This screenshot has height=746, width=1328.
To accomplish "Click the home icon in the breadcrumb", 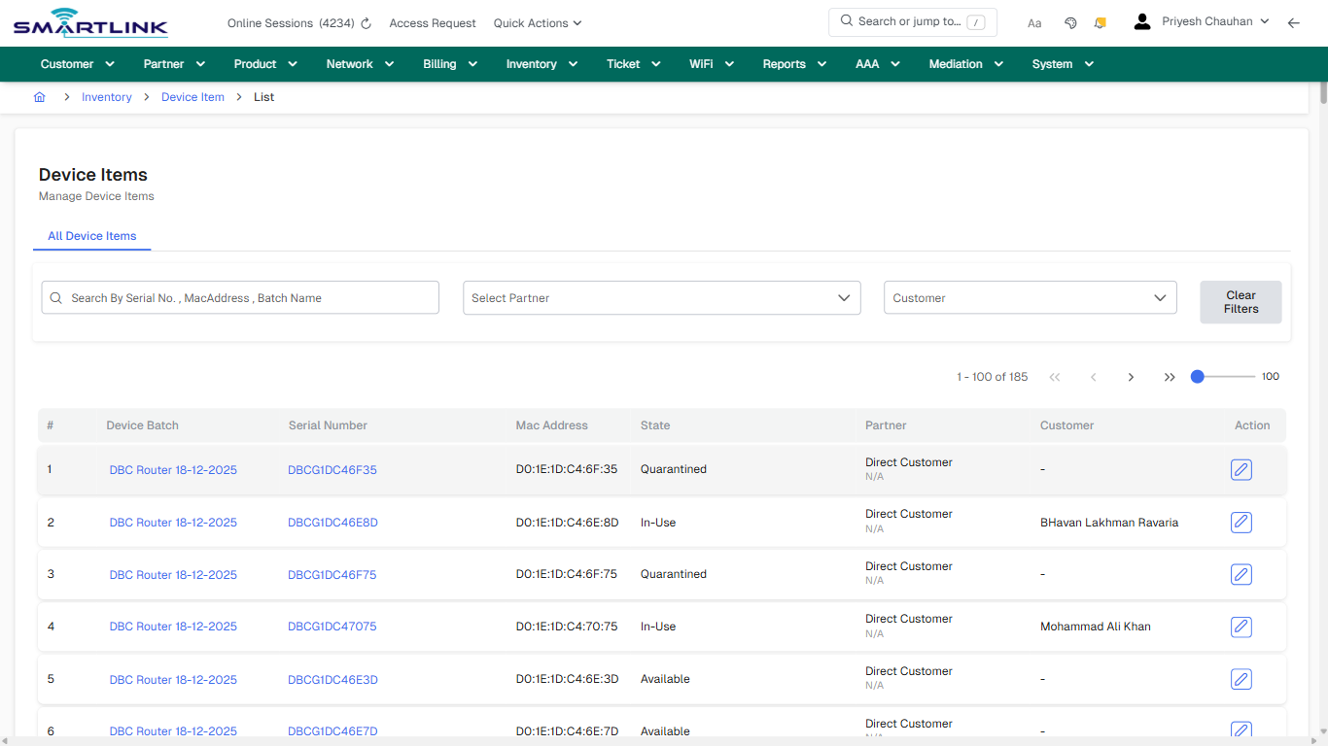I will 39,96.
